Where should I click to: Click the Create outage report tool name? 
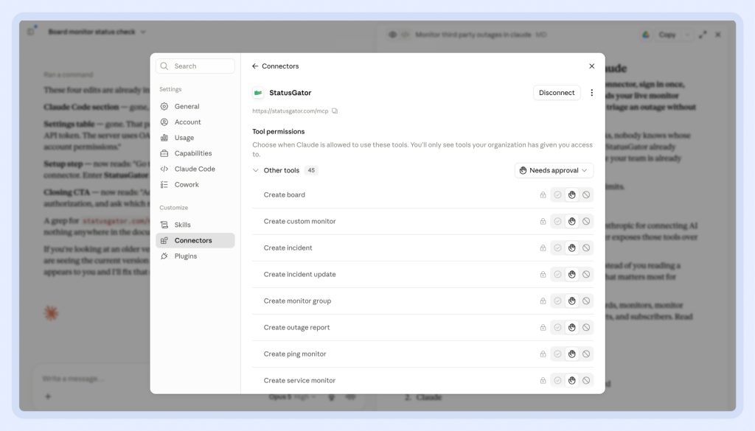[296, 327]
